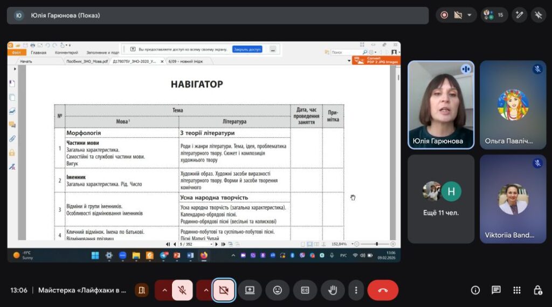Open host controls lock icon
This screenshot has height=307, width=552.
coord(537,290)
